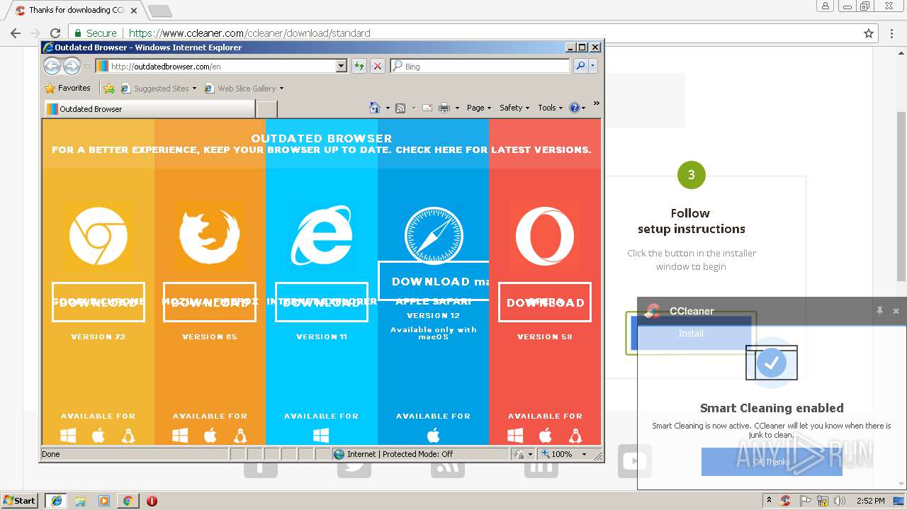Go forward in the Internet Explorer window
The image size is (907, 510).
[72, 66]
